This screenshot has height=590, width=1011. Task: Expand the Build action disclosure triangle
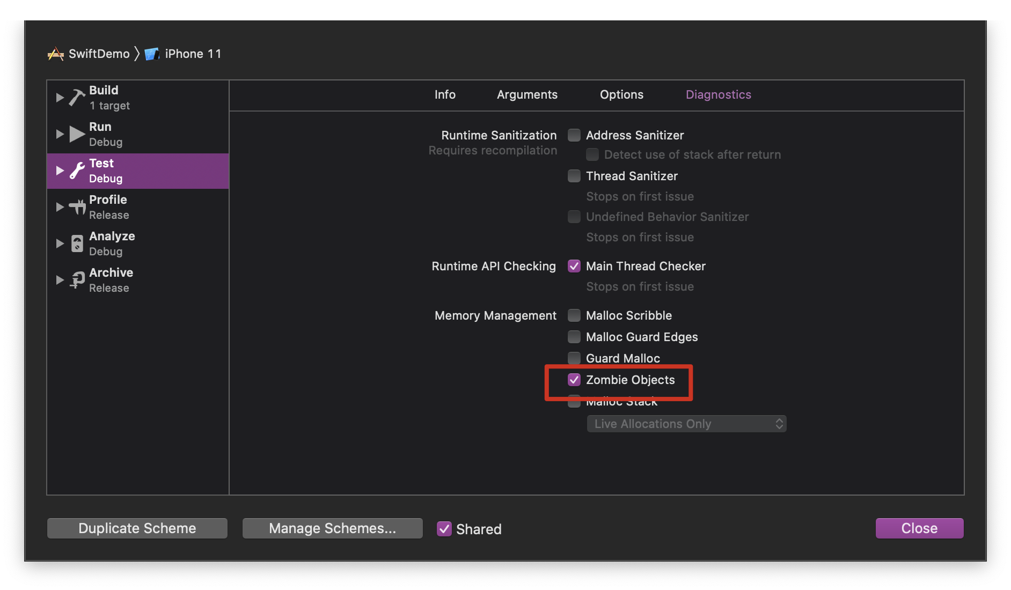point(60,98)
